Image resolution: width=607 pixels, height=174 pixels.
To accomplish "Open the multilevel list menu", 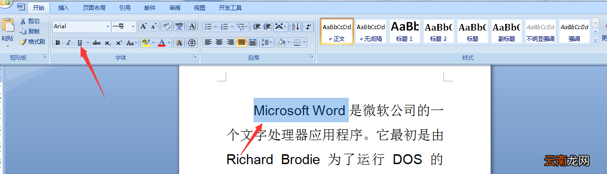I will point(242,26).
